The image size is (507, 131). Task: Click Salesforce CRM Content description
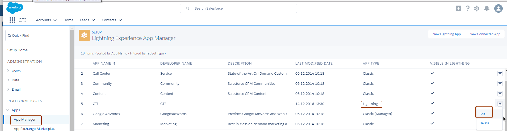click(x=247, y=94)
